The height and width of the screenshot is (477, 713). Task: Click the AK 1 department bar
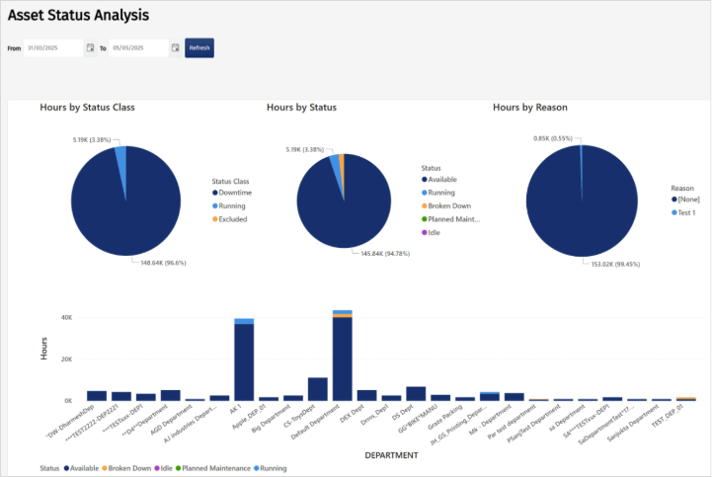(244, 359)
